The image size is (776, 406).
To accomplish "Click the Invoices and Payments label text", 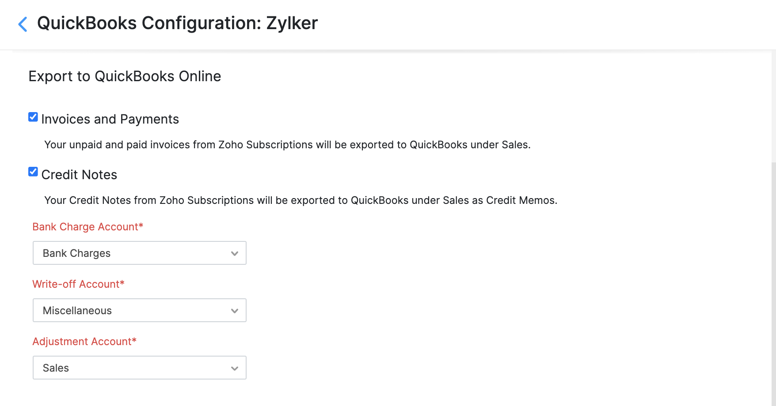I will (110, 119).
